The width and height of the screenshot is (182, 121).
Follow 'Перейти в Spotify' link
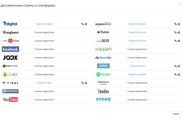click(137, 74)
